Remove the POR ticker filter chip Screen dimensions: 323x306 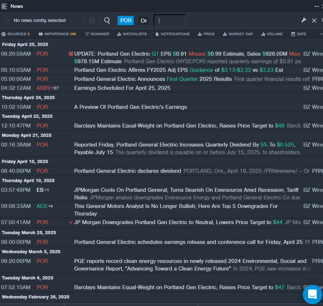pyautogui.click(x=126, y=20)
